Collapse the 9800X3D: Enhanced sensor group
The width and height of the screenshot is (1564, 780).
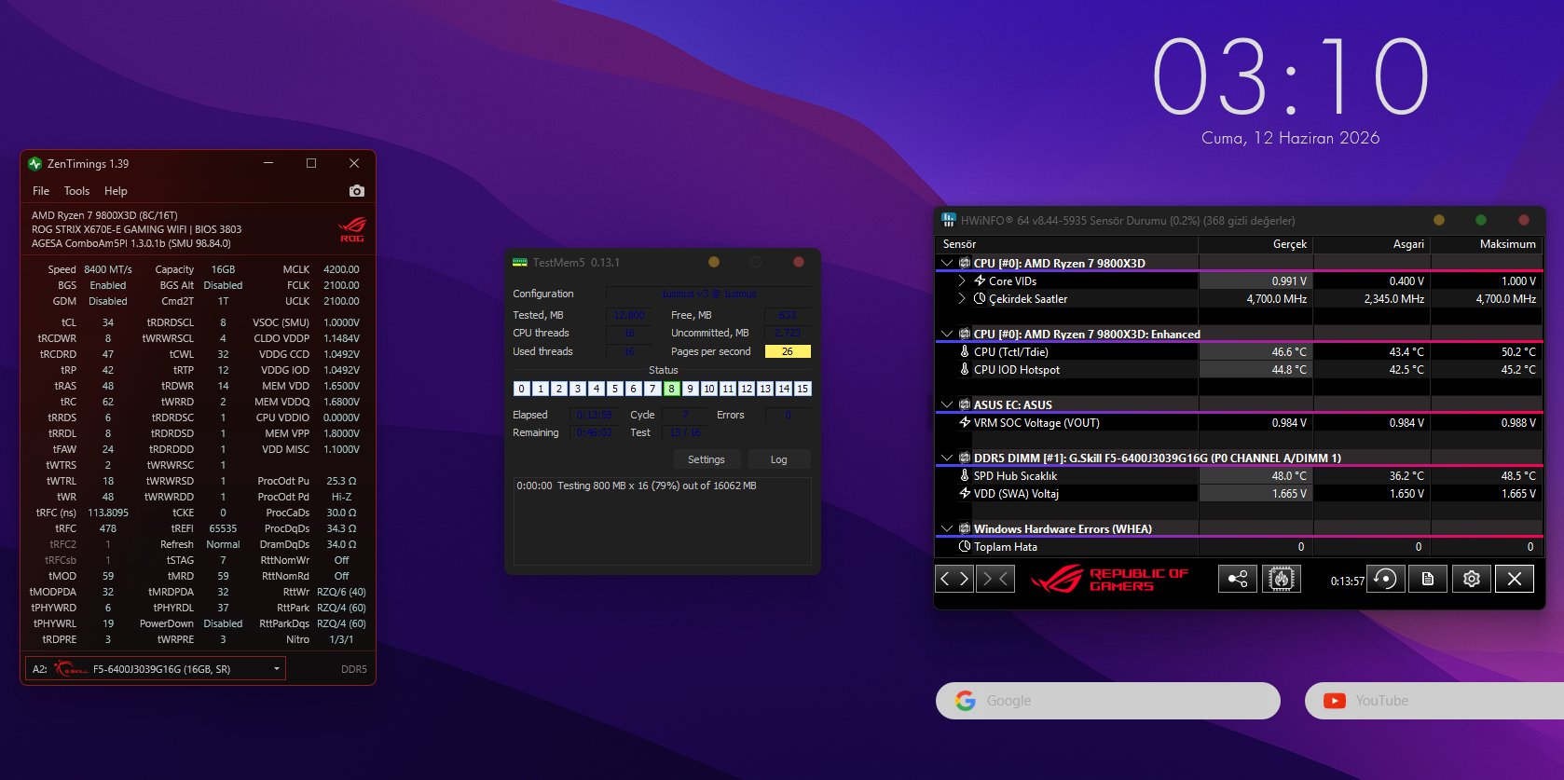pyautogui.click(x=947, y=334)
